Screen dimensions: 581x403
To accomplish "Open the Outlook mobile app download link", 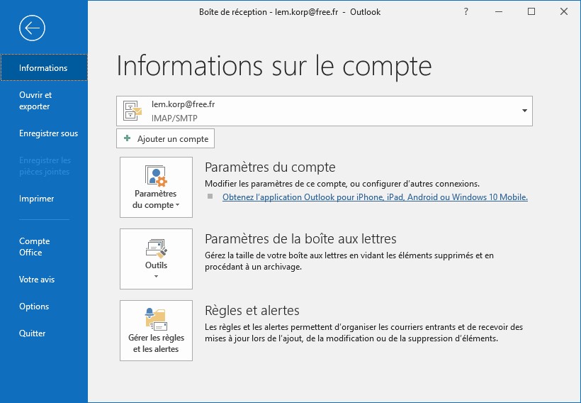I will click(375, 197).
